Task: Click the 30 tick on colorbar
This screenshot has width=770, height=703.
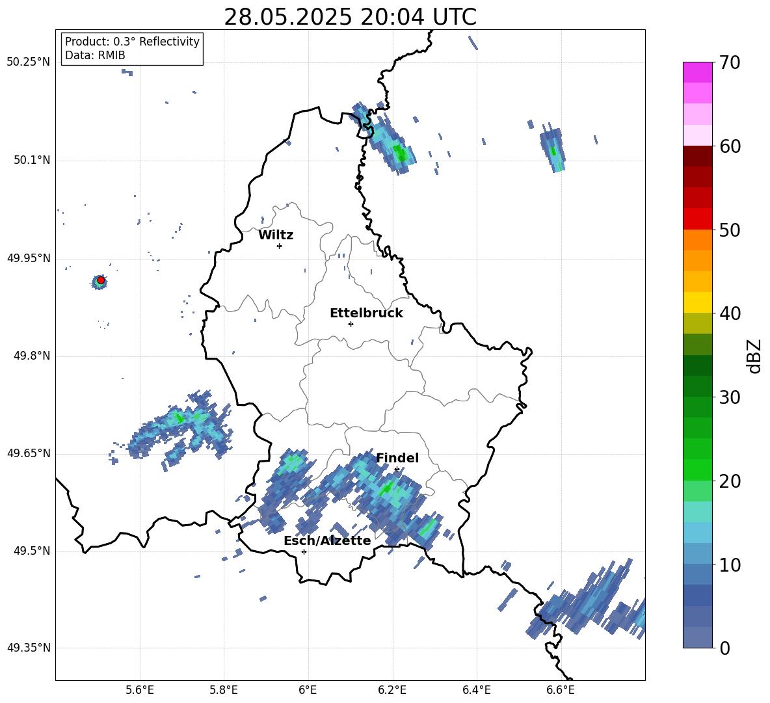Action: coord(729,397)
